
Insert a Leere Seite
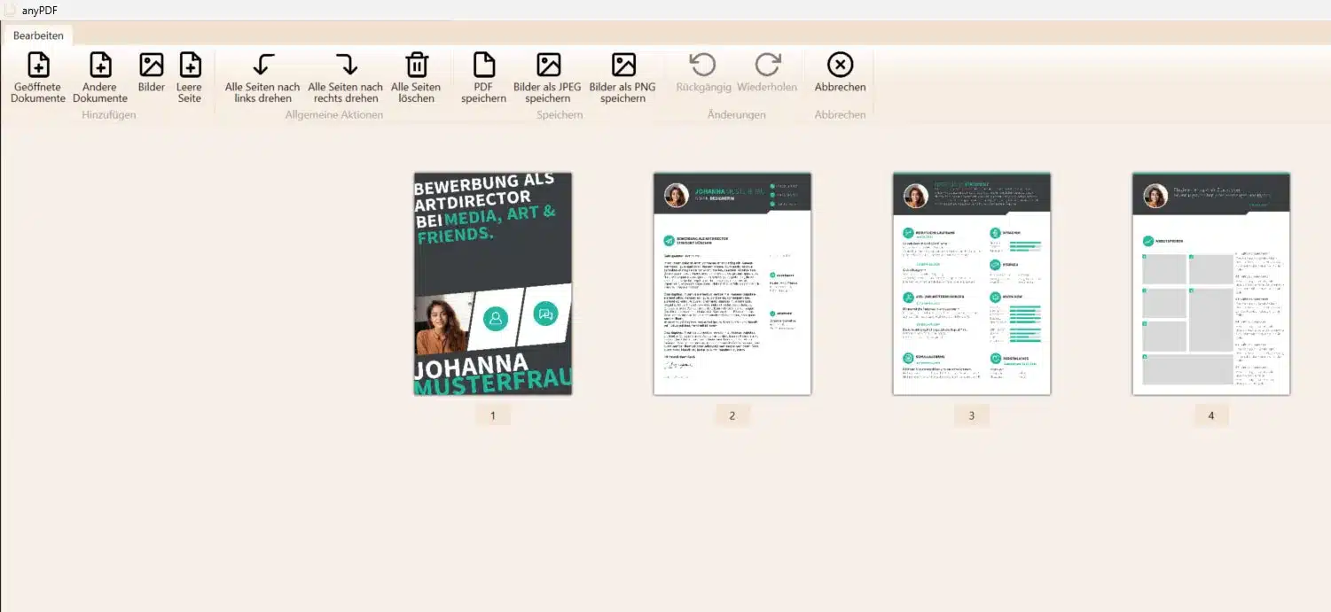[x=190, y=66]
